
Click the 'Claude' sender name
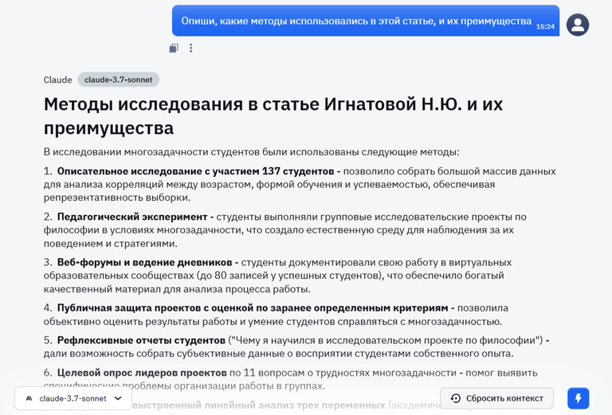[x=57, y=80]
